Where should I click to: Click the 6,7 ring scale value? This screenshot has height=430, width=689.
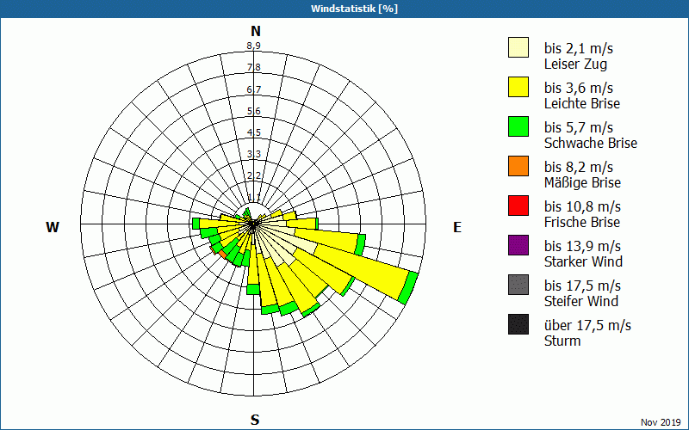253,89
